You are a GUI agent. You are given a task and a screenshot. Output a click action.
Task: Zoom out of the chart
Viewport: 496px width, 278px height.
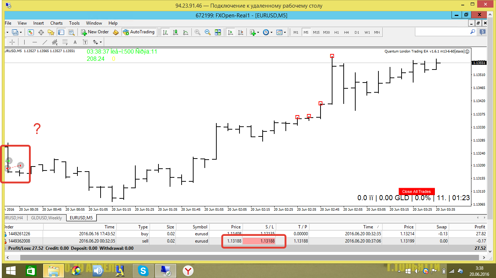pyautogui.click(x=208, y=32)
